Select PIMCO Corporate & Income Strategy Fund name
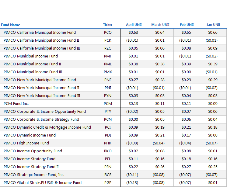This screenshot has width=227, height=187. (x=41, y=119)
